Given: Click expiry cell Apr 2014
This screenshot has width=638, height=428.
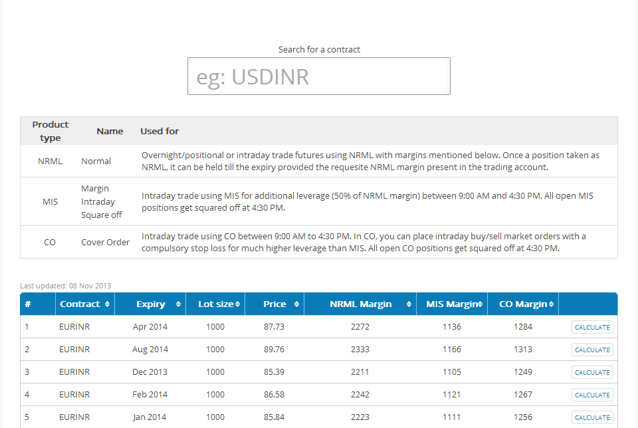Looking at the screenshot, I should pos(150,327).
